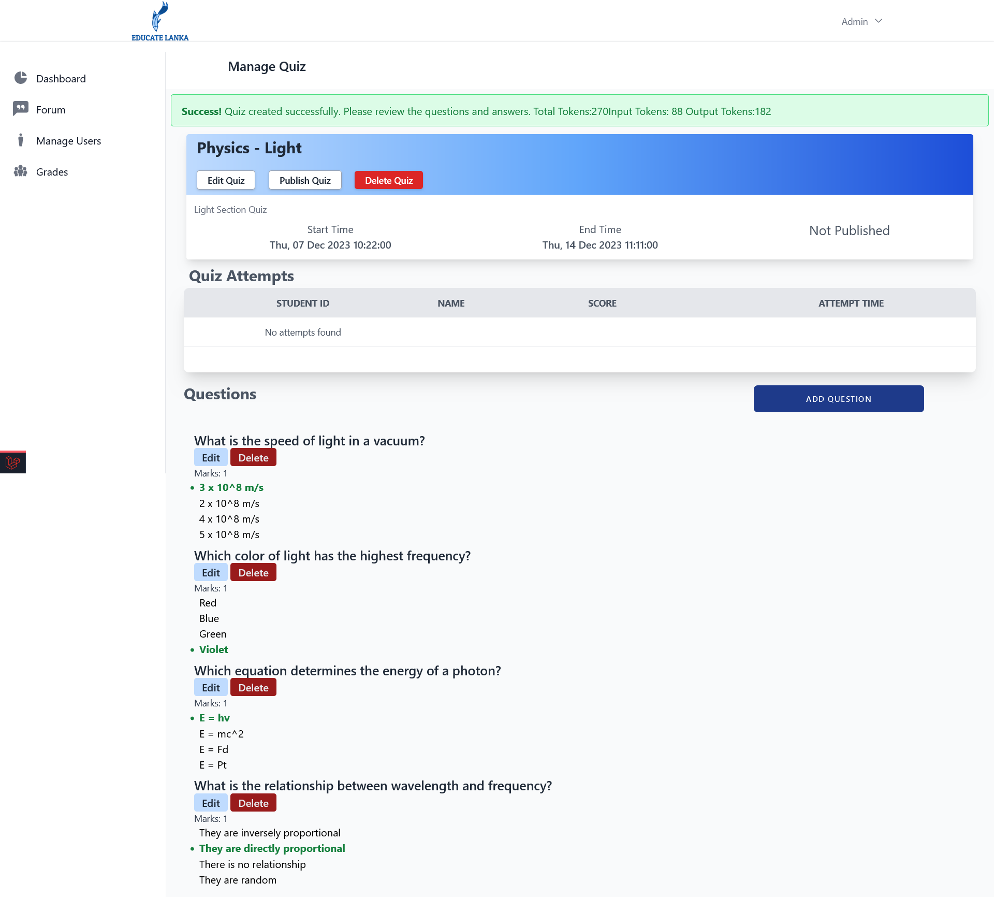
Task: Open the red debugbar icon at left edge
Action: [x=13, y=462]
